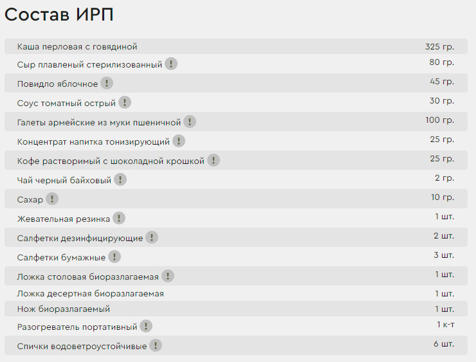The width and height of the screenshot is (476, 362).
Task: Click the info icon next to Сыр плавленый стерилизованный
Action: 171,64
